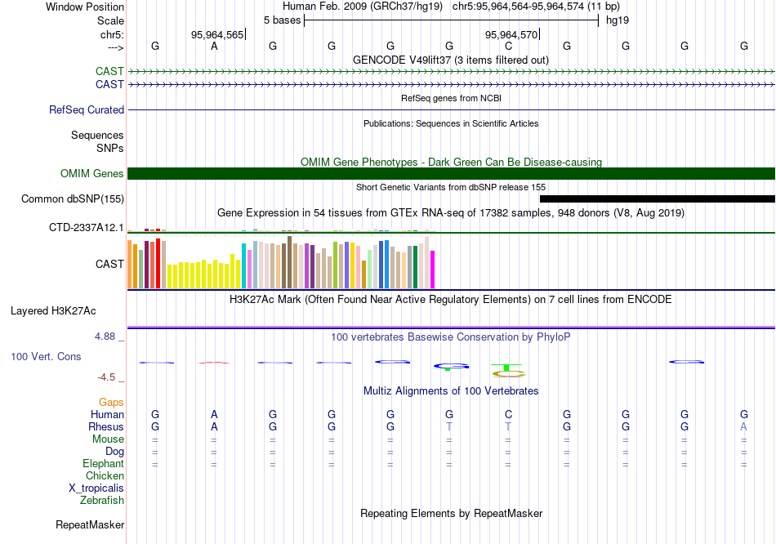Click the blue CAST GENCODE track label
The image size is (776, 544).
pyautogui.click(x=109, y=84)
